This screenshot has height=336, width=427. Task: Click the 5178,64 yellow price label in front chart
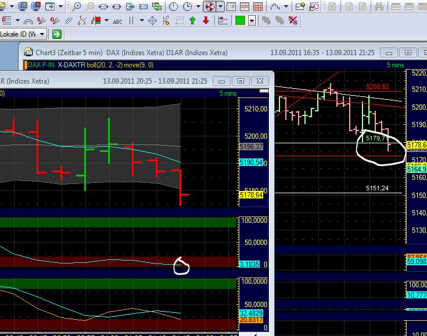click(x=252, y=195)
